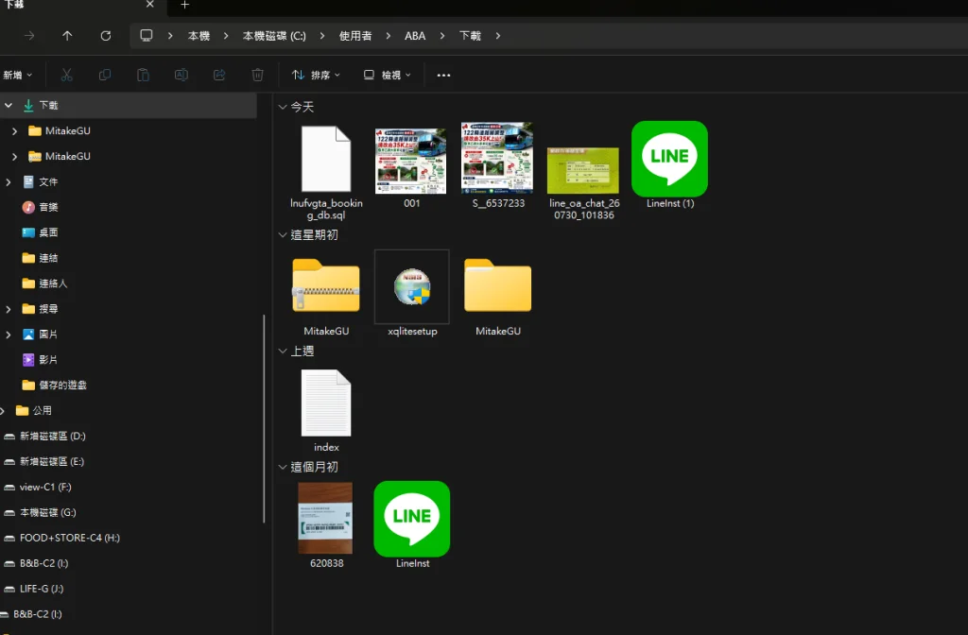Click the Cut scissors icon in the toolbar
This screenshot has width=968, height=635.
[x=67, y=75]
